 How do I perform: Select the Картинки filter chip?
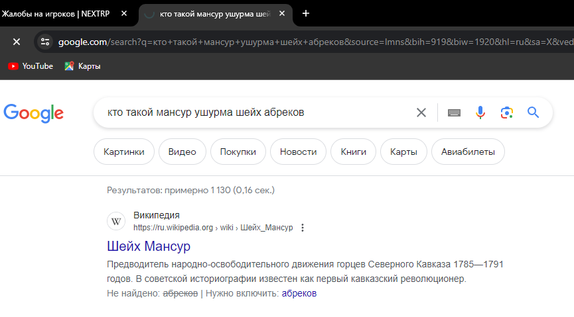(124, 152)
